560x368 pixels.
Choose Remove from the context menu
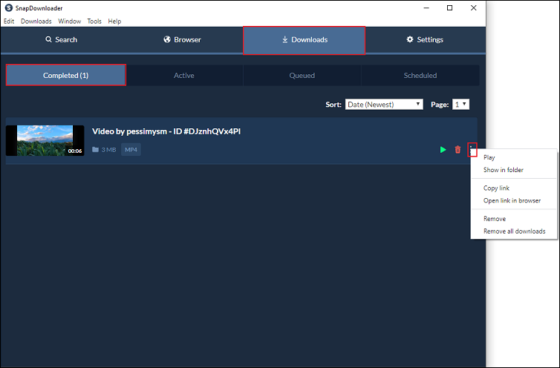coord(514,219)
